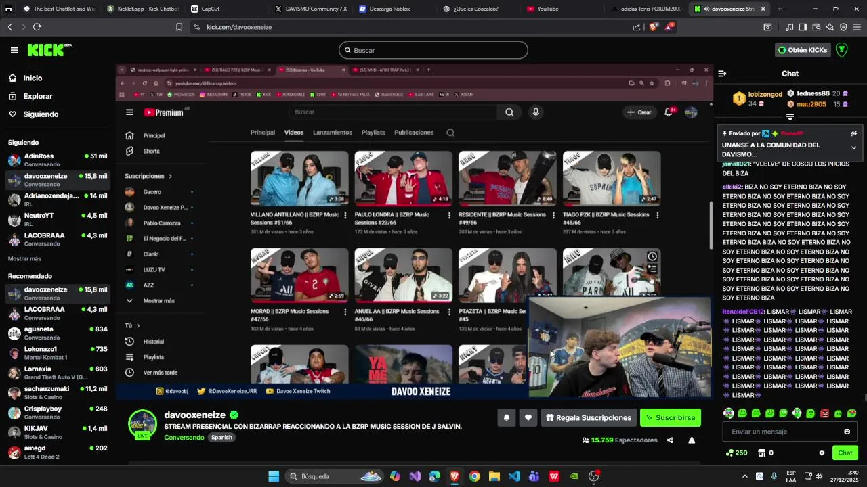The height and width of the screenshot is (487, 867).
Task: Open Lornexia recommended channel
Action: point(58,373)
